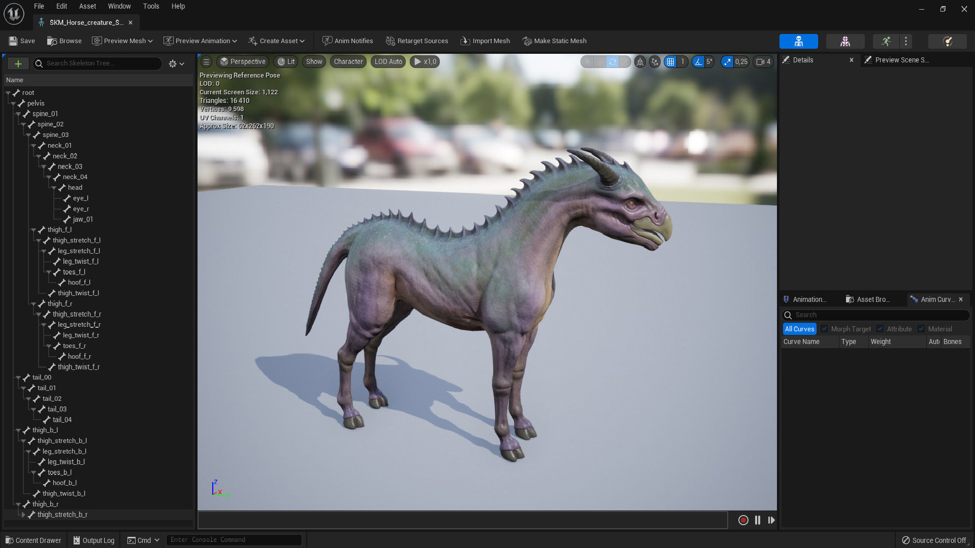Open the Content Drawer

coord(33,540)
